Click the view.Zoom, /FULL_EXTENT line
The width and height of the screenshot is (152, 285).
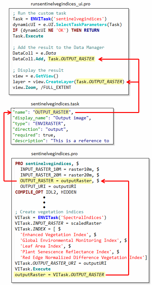tap(42, 87)
